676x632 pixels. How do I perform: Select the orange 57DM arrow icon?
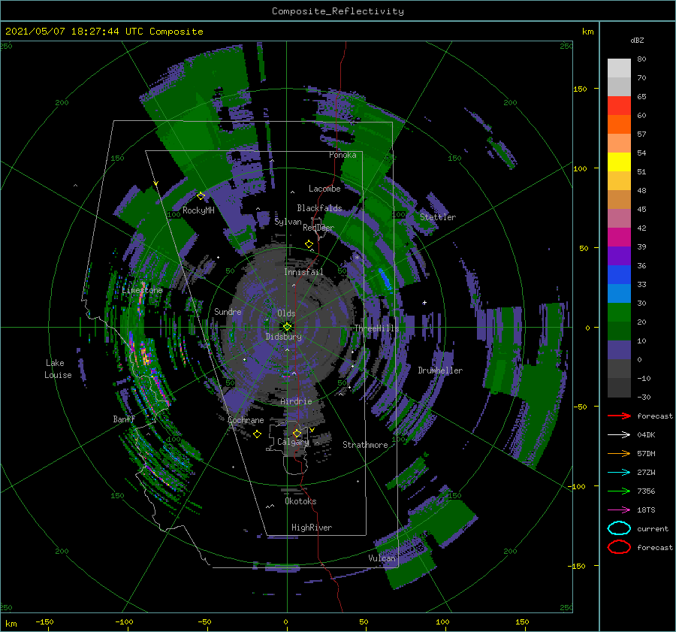click(619, 453)
